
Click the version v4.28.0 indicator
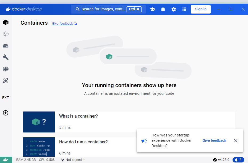(223, 160)
